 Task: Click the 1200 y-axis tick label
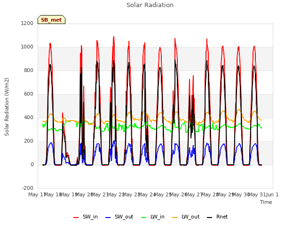click(x=27, y=23)
